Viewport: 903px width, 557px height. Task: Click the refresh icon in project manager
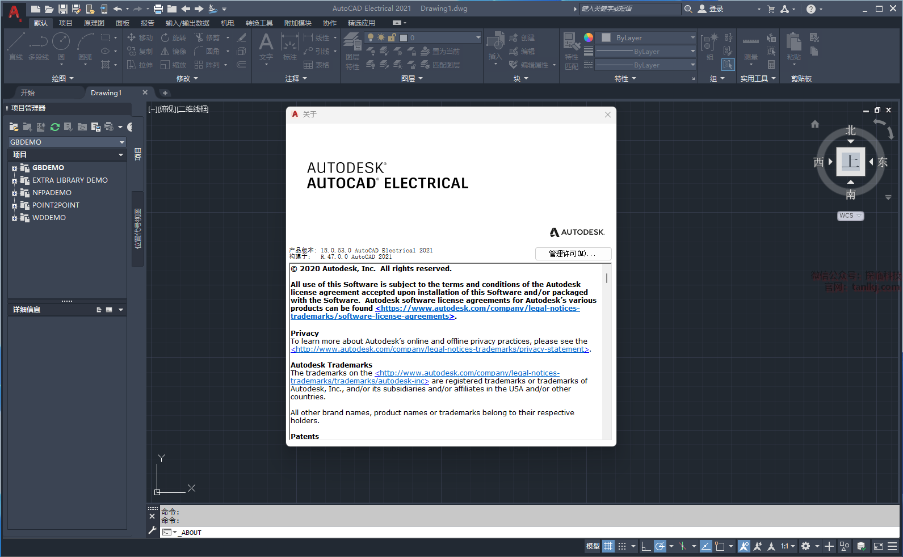(x=55, y=127)
